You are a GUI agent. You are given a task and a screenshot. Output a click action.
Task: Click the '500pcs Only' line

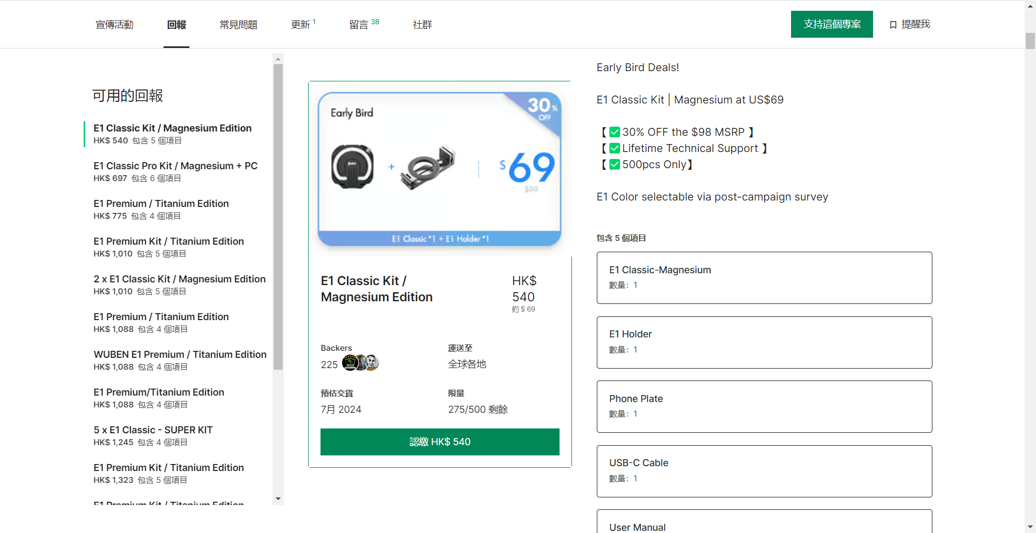(x=647, y=164)
